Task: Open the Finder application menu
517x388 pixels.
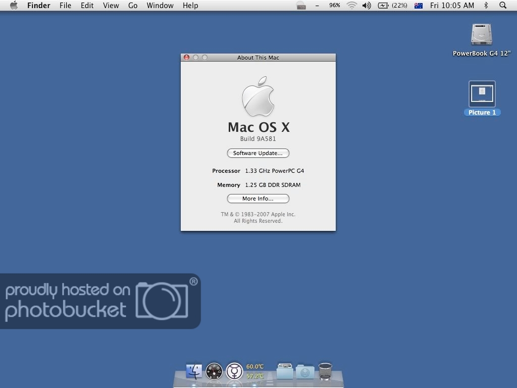Action: pos(38,5)
